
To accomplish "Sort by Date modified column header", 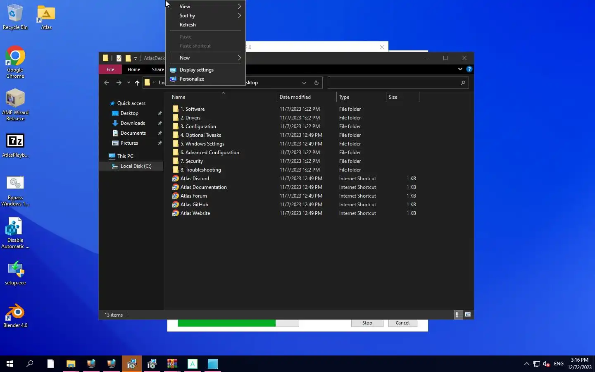I will pyautogui.click(x=307, y=97).
